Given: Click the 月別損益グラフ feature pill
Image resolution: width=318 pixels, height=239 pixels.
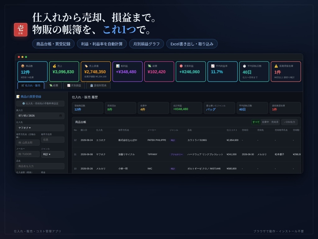Looking at the screenshot, I should tap(147, 44).
